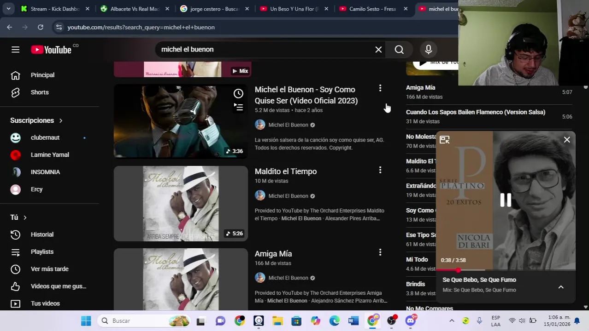Clear the search box with X

[x=378, y=49]
